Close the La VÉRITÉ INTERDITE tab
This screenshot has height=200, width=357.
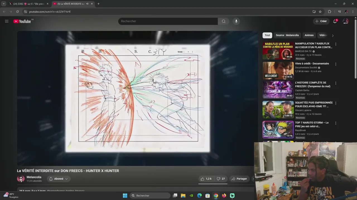(x=92, y=4)
